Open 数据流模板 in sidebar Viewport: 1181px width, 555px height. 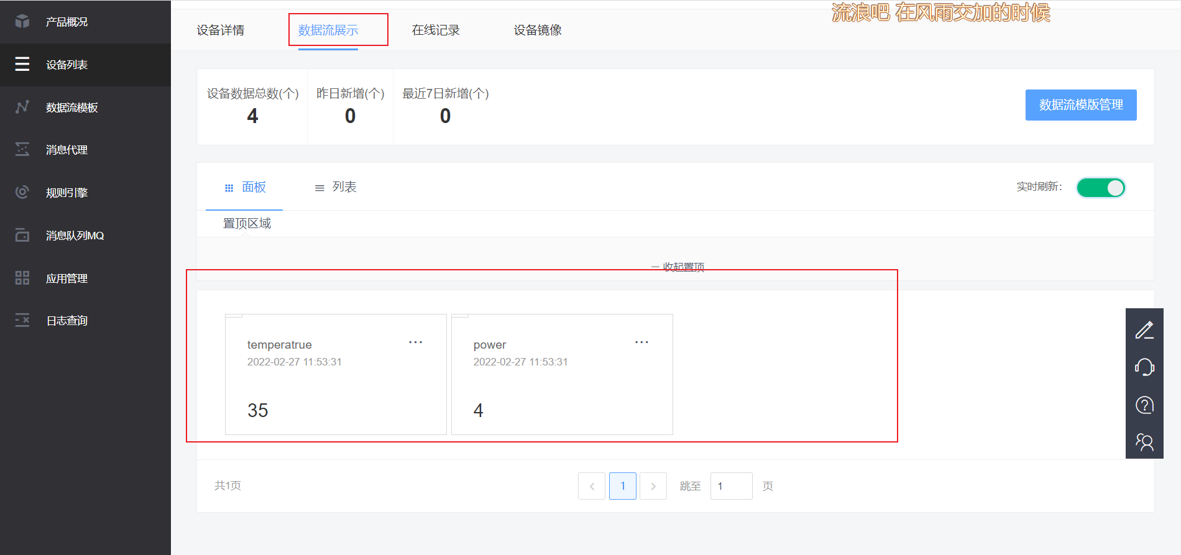pyautogui.click(x=85, y=108)
